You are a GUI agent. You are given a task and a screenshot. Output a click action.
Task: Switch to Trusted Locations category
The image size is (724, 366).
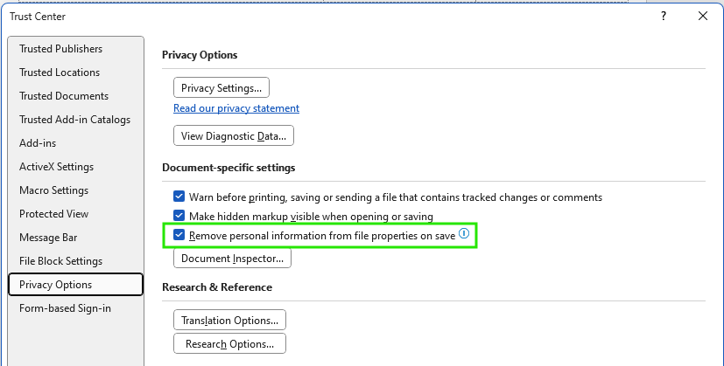(x=60, y=73)
